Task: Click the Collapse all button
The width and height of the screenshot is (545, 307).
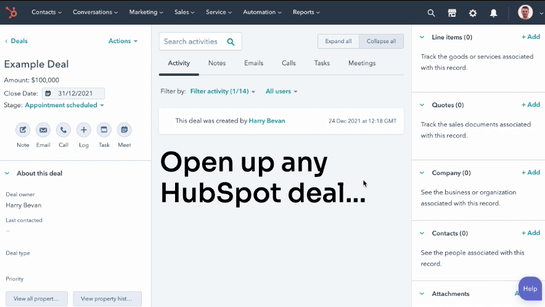Action: [x=381, y=41]
